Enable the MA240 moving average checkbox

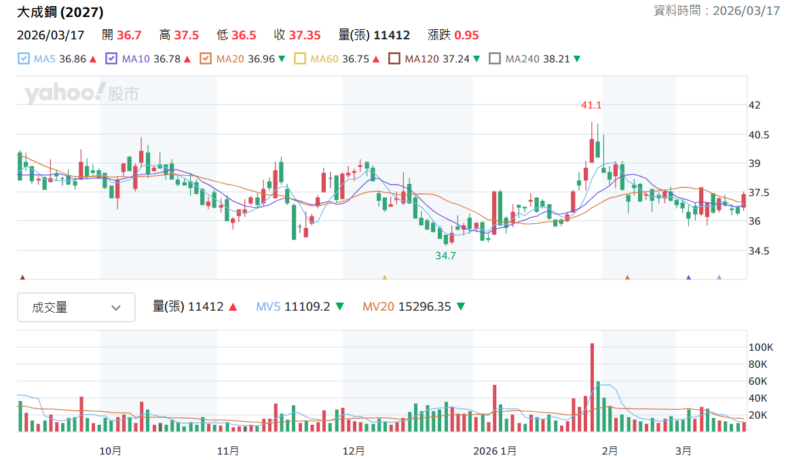click(x=494, y=58)
